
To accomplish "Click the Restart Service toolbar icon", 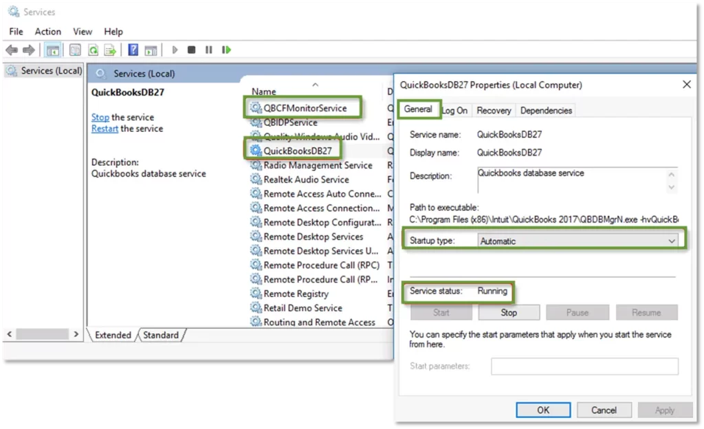I will pyautogui.click(x=227, y=49).
